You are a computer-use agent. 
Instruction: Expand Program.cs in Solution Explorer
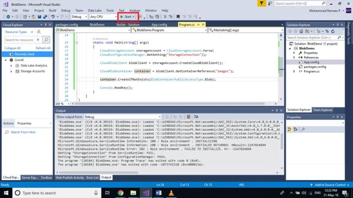click(294, 71)
